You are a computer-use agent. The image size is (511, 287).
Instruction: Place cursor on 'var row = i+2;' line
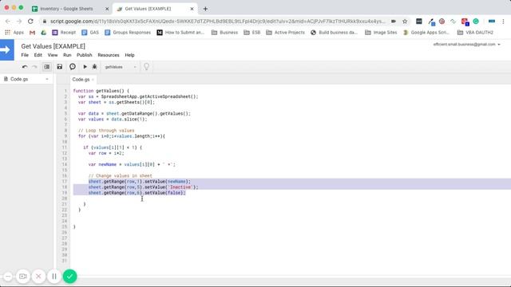[106, 153]
